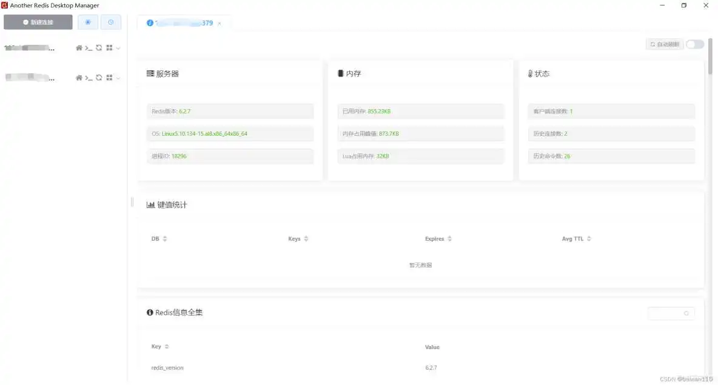Open console for the second Redis connection

tap(89, 78)
